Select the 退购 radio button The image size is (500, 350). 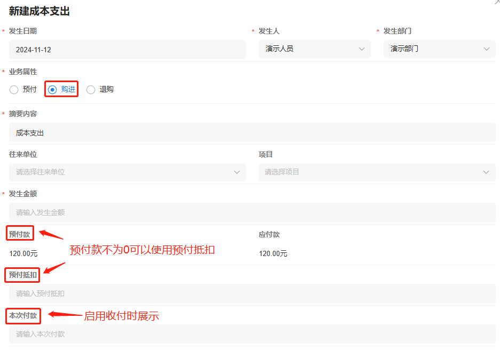[x=91, y=89]
